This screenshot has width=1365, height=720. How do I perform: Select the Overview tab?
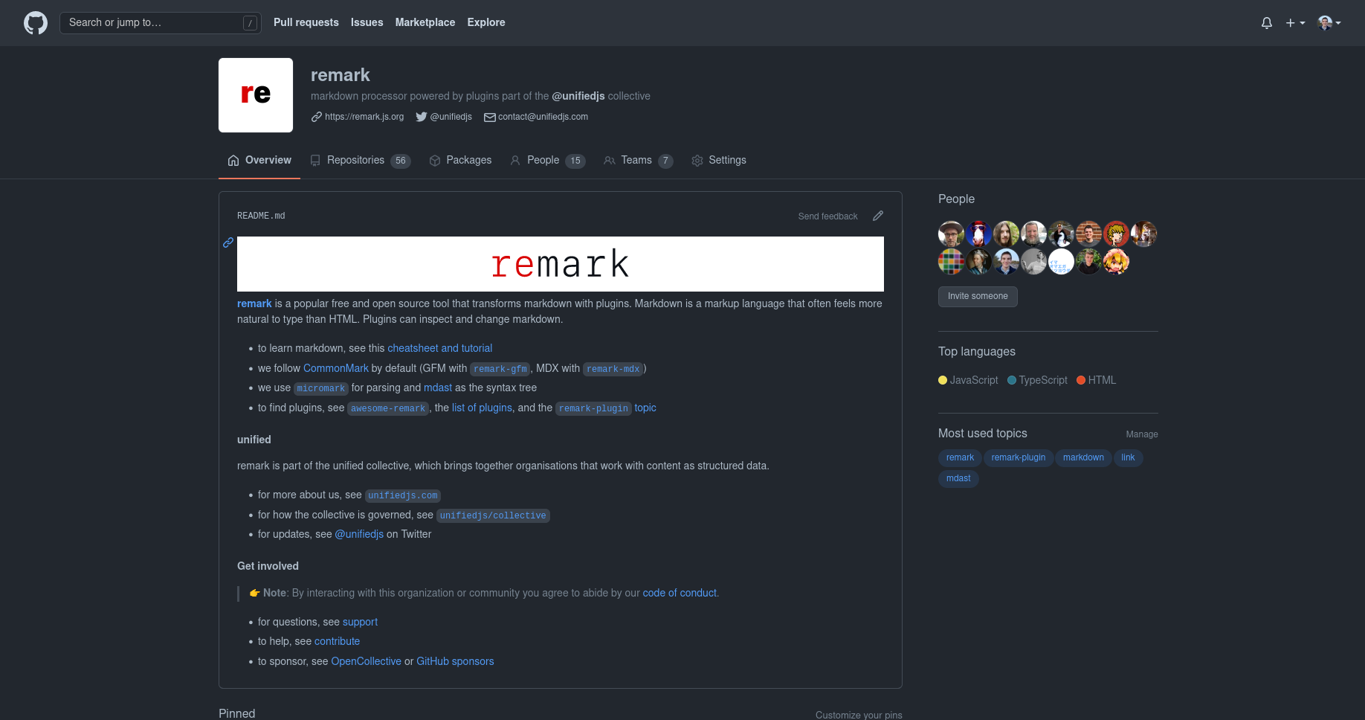(259, 160)
